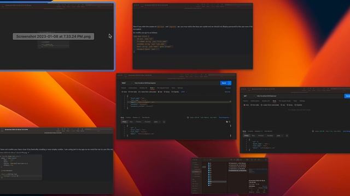Viewport: 350px width, 196px height.
Task: Switch response view to Preview in POST window
Action: 138,122
